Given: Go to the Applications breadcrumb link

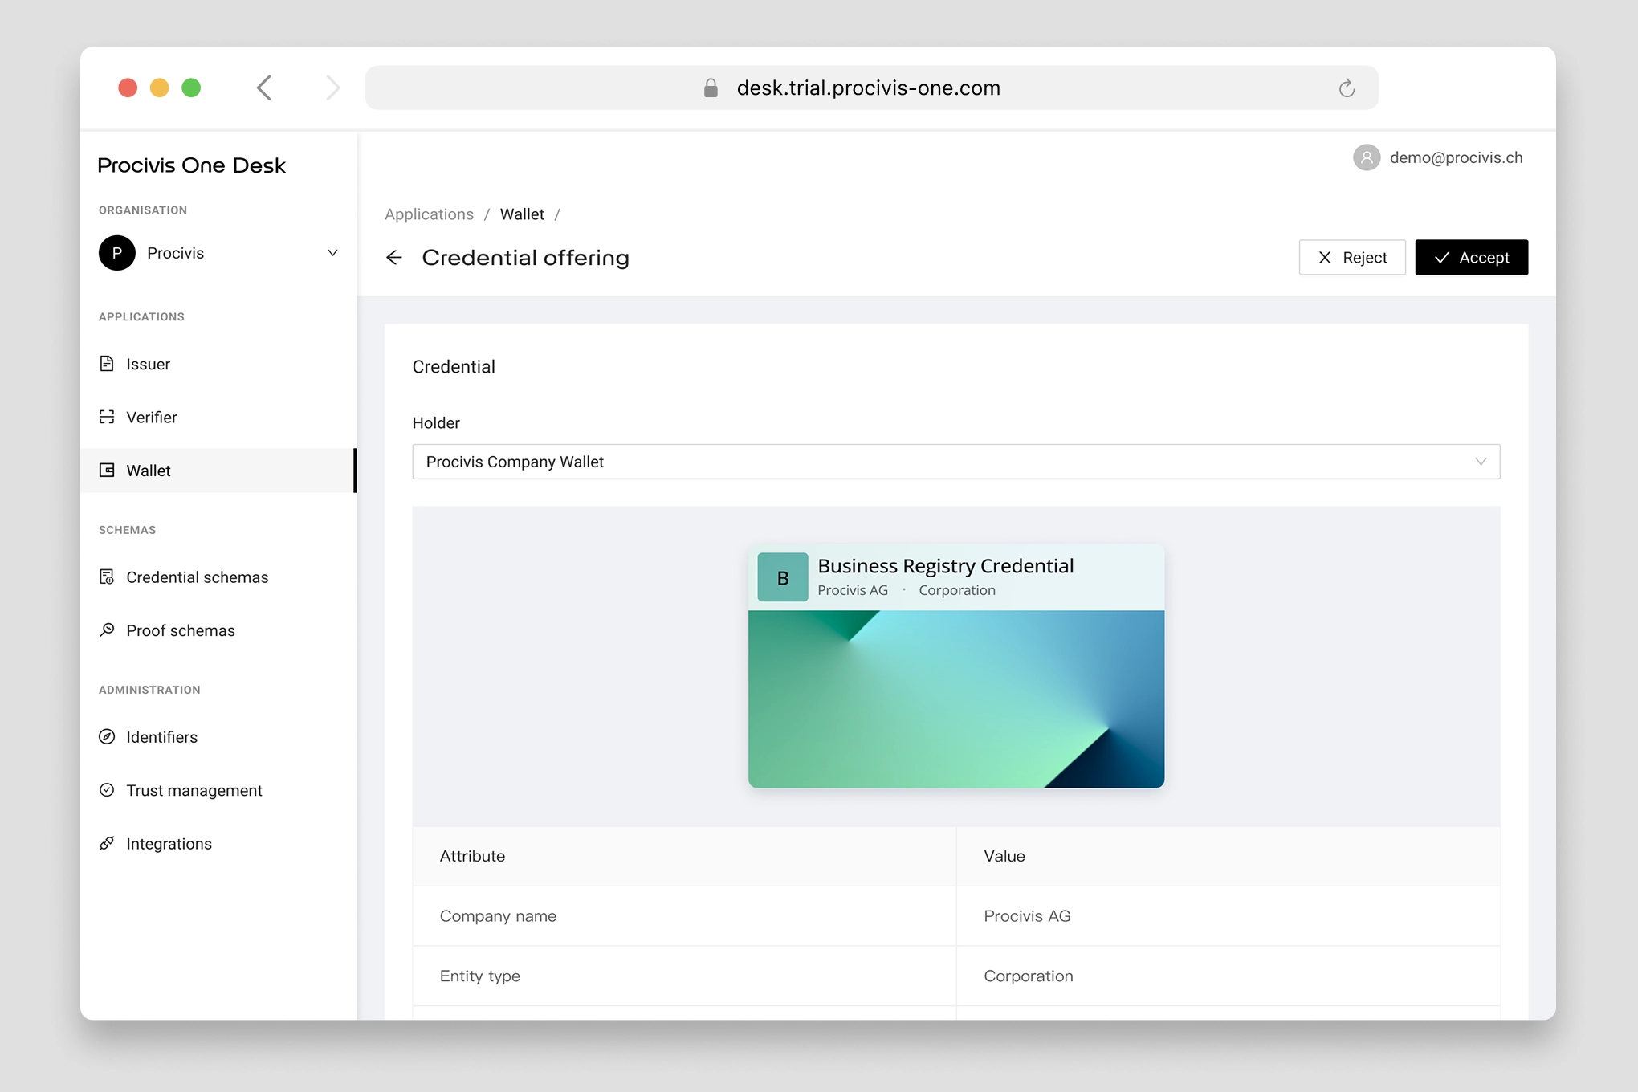Looking at the screenshot, I should [x=429, y=214].
